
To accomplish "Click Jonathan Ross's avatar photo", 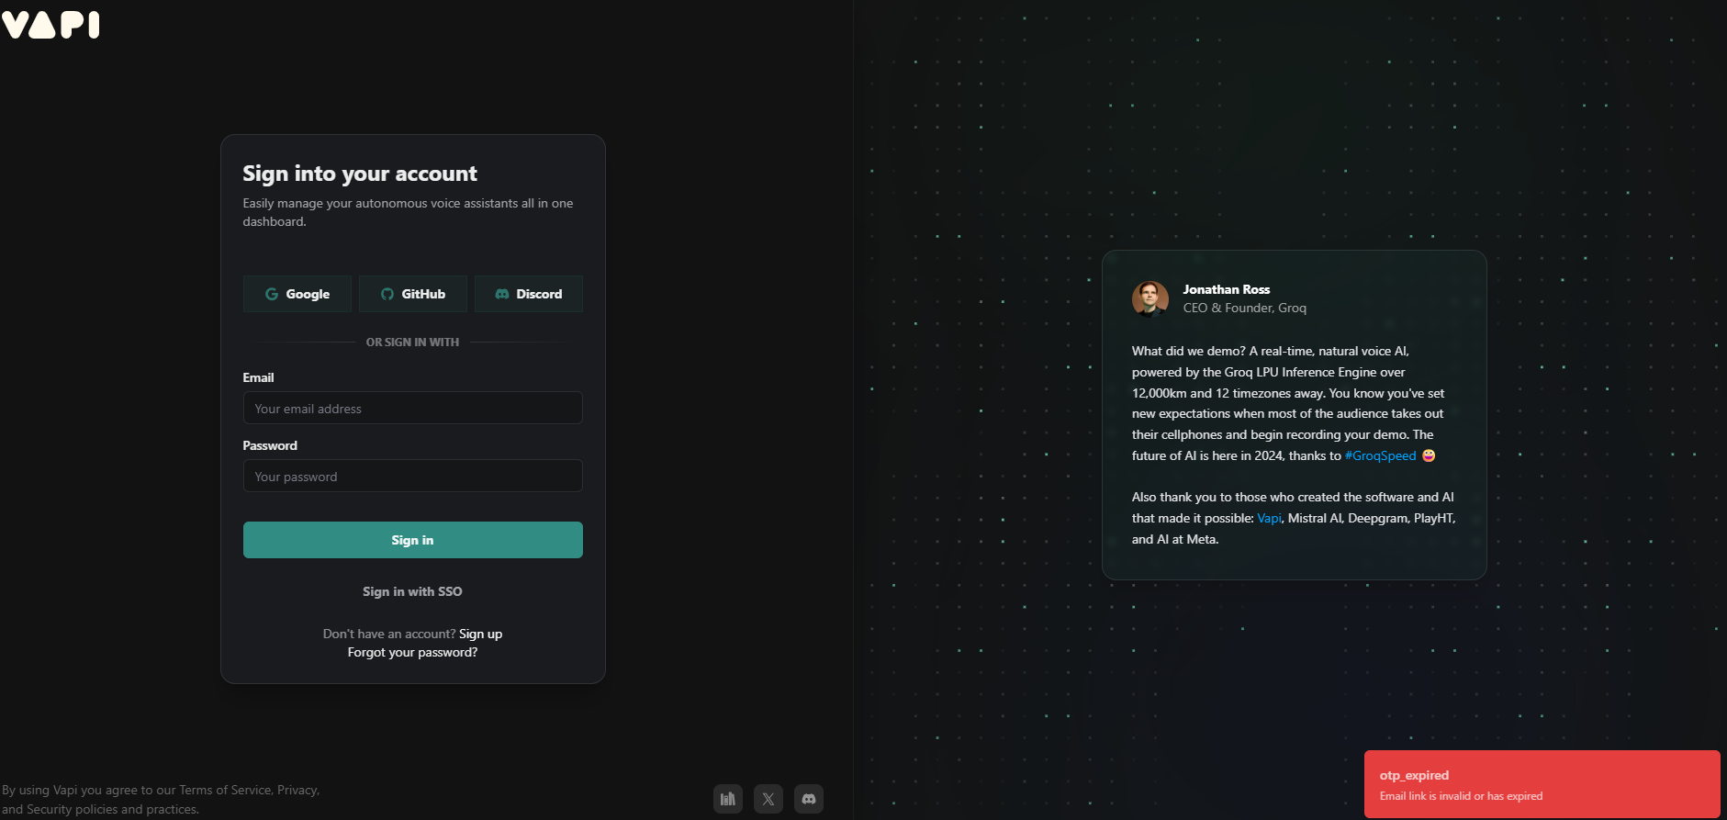I will click(1150, 298).
